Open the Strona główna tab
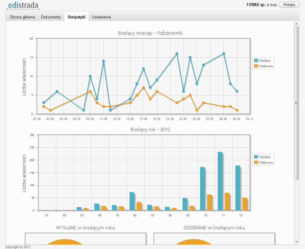305x249 pixels. coord(22,17)
